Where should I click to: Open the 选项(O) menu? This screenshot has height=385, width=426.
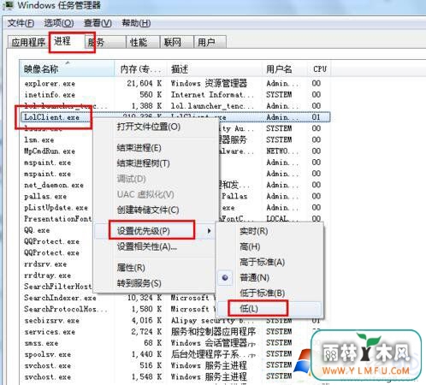(x=59, y=23)
